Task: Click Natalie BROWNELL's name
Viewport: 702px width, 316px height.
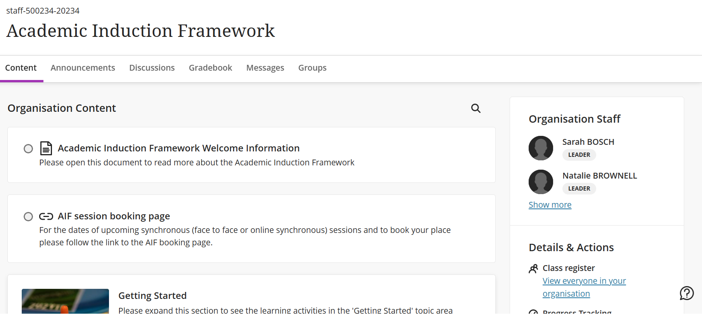Action: (600, 176)
